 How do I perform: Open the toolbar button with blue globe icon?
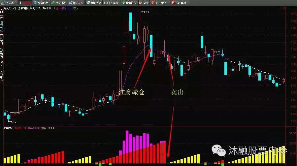41,3
